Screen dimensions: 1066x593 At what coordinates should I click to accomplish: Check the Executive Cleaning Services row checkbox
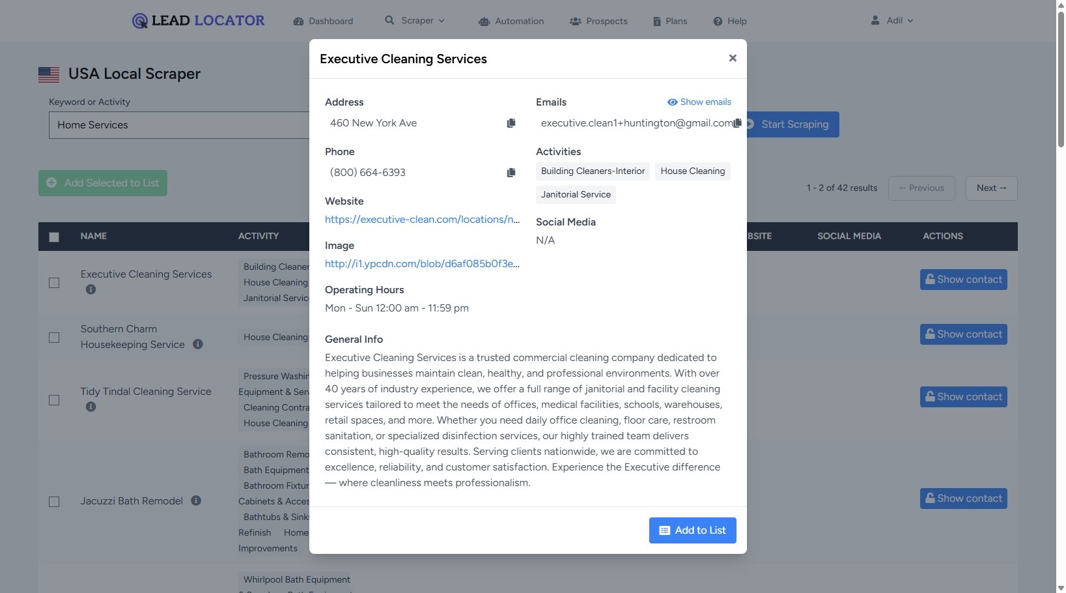click(54, 283)
